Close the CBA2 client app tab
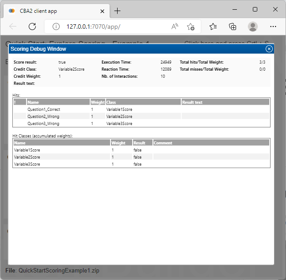 (101, 11)
